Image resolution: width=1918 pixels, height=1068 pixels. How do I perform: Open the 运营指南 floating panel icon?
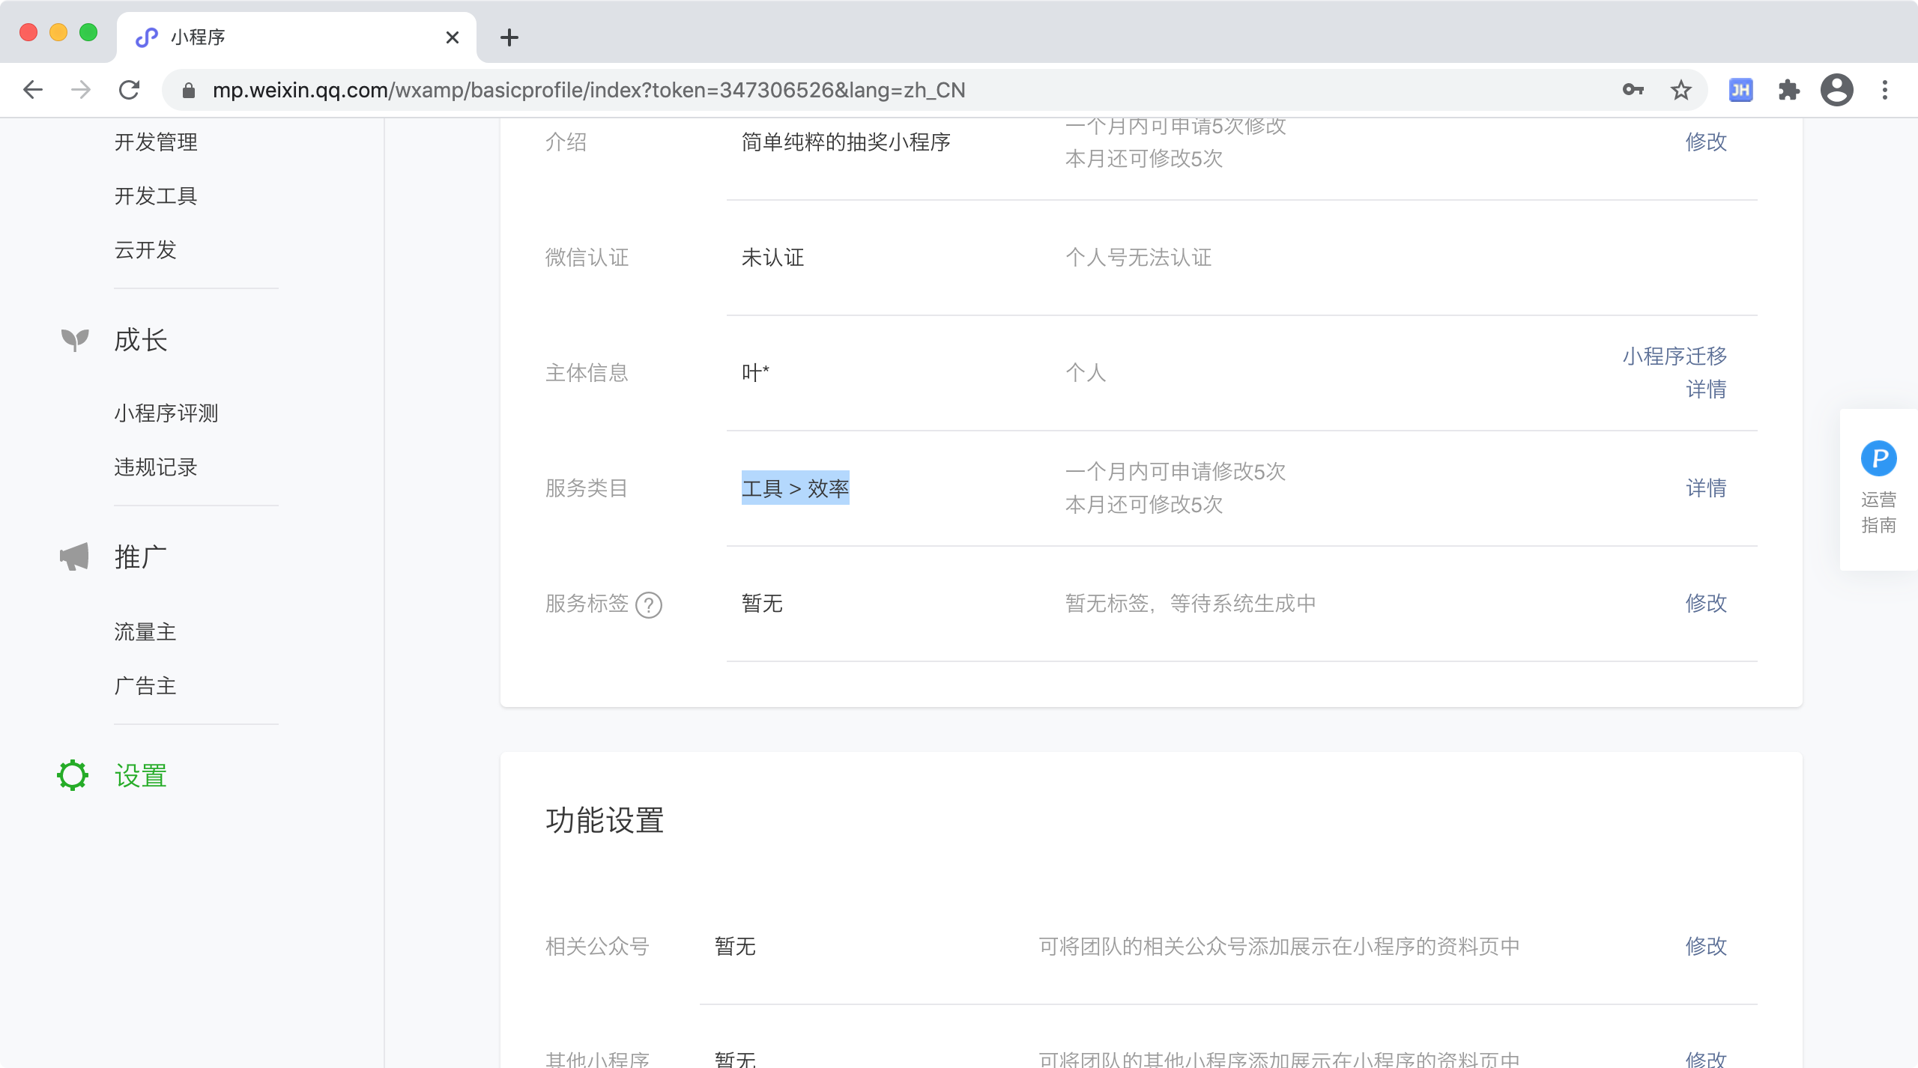point(1878,459)
